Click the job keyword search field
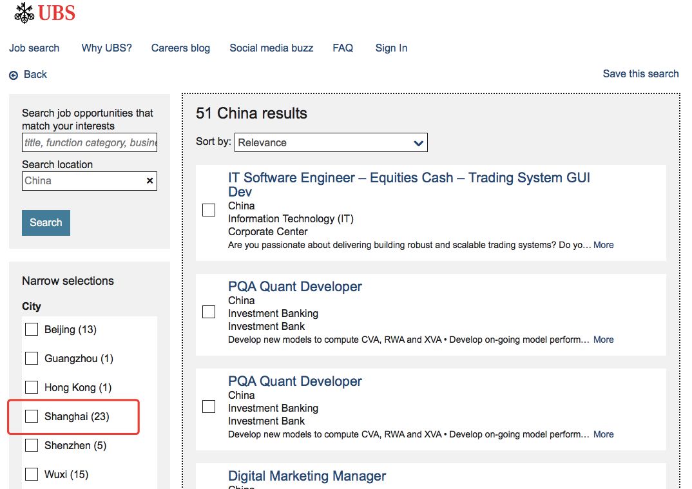 click(90, 142)
